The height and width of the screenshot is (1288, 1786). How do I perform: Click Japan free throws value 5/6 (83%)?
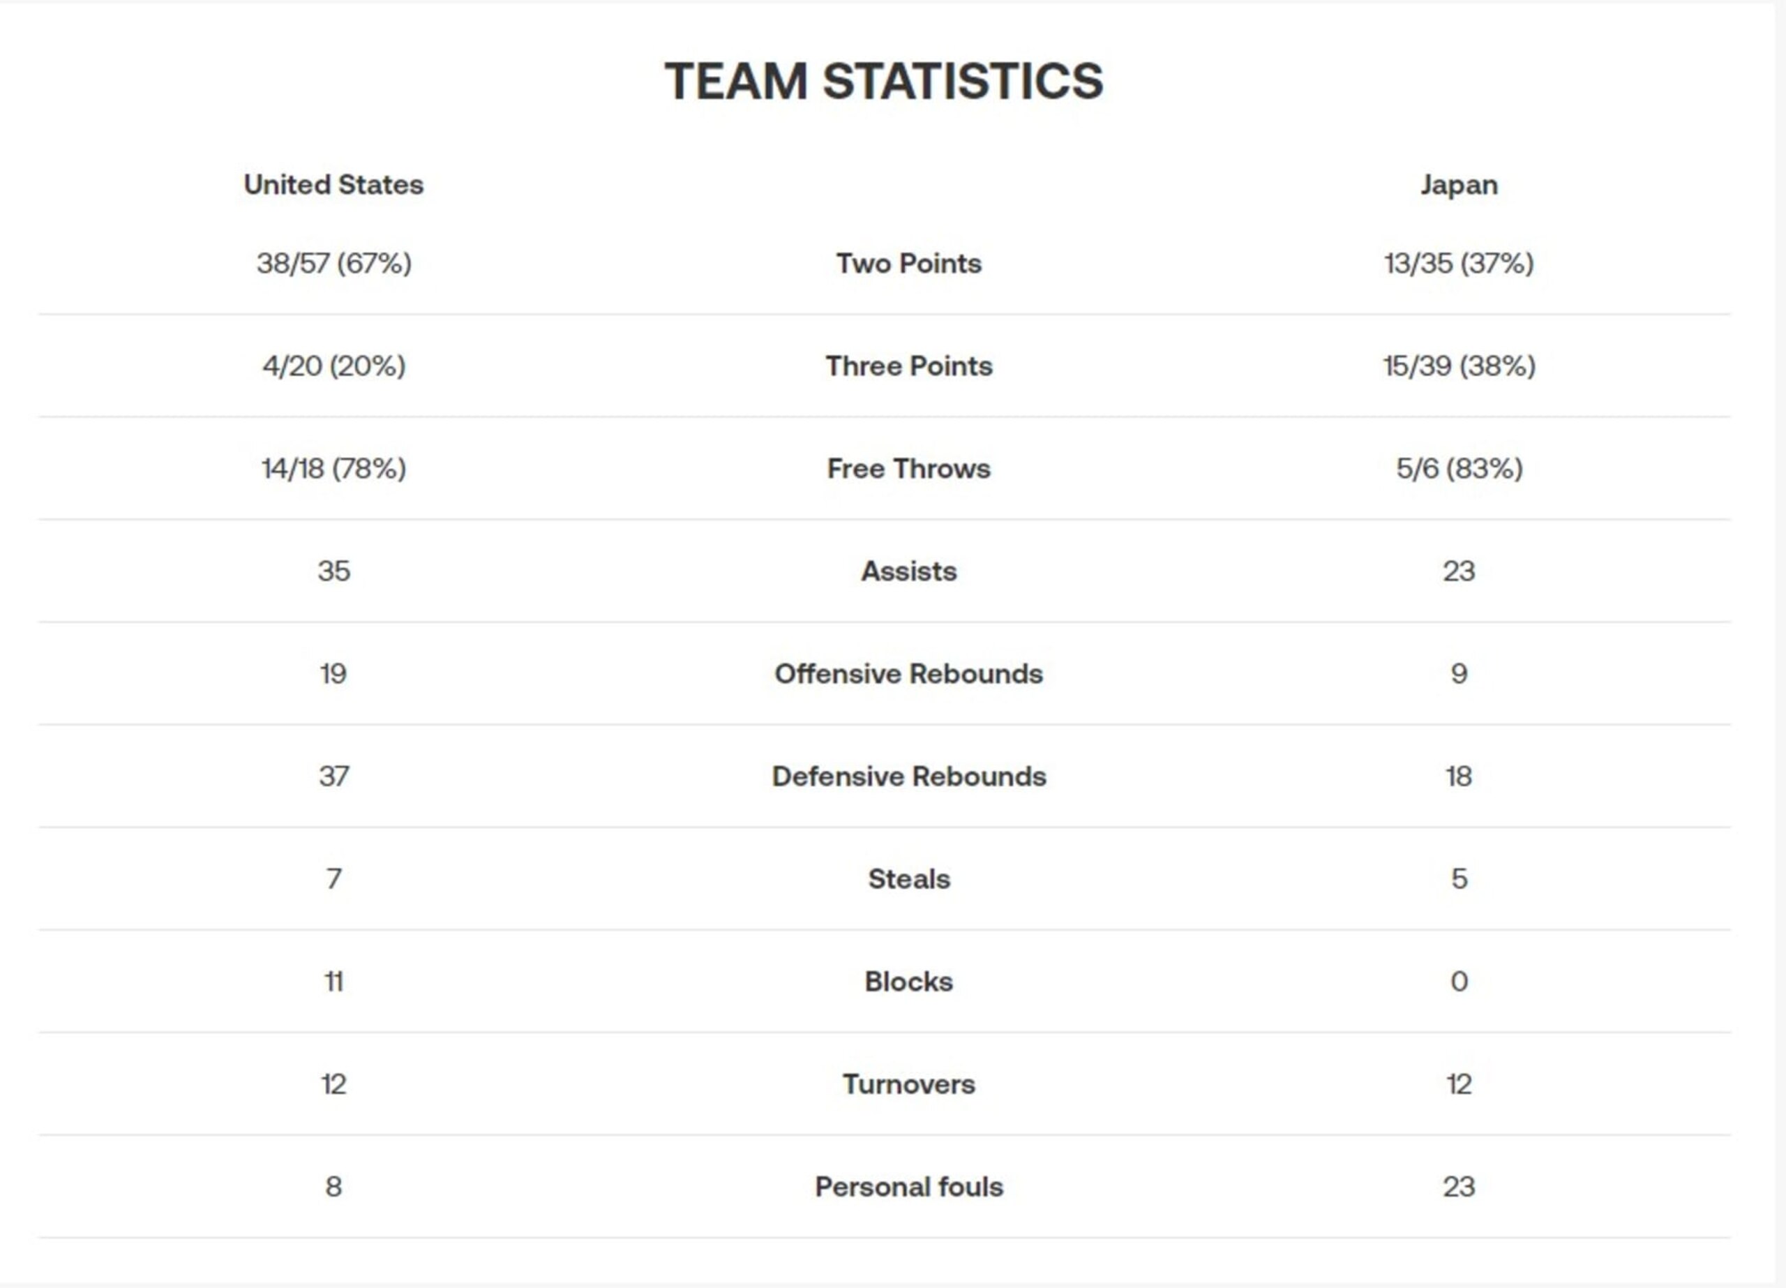(x=1459, y=469)
